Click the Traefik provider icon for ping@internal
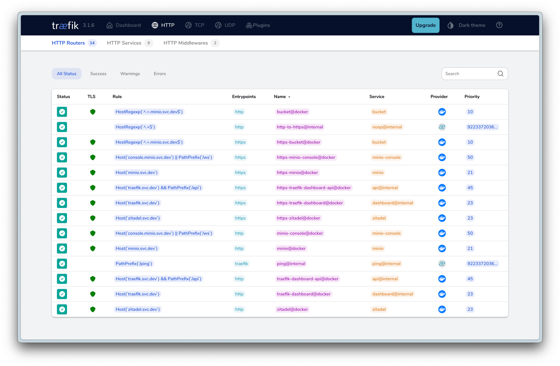560x366 pixels. click(x=442, y=264)
